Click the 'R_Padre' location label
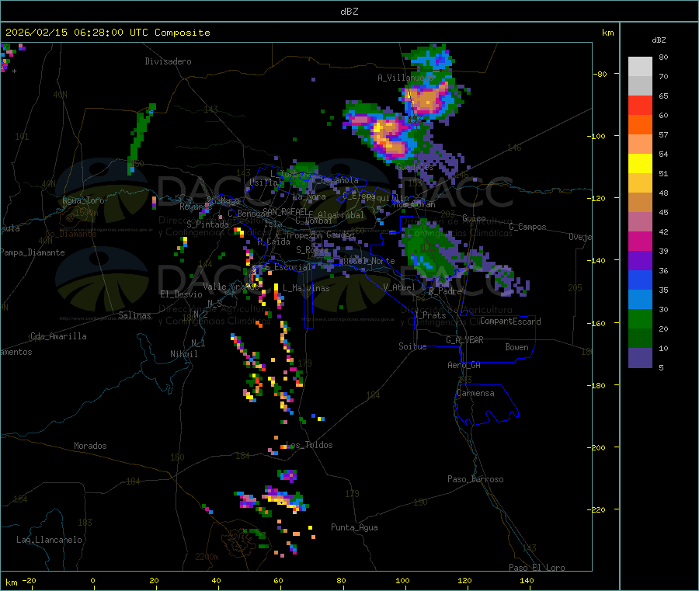The height and width of the screenshot is (591, 699). click(445, 291)
